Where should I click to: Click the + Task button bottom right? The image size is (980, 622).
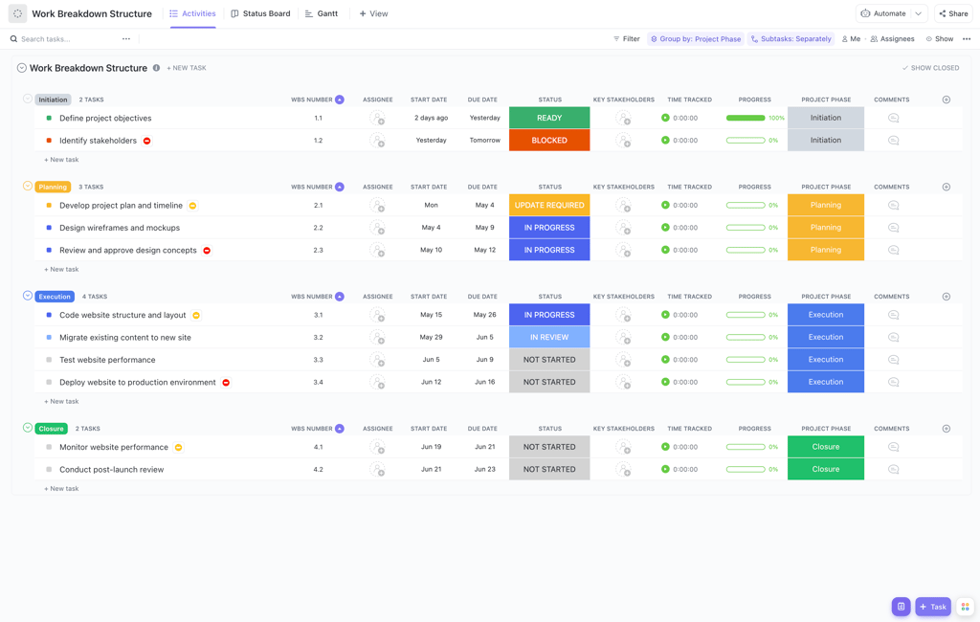932,607
